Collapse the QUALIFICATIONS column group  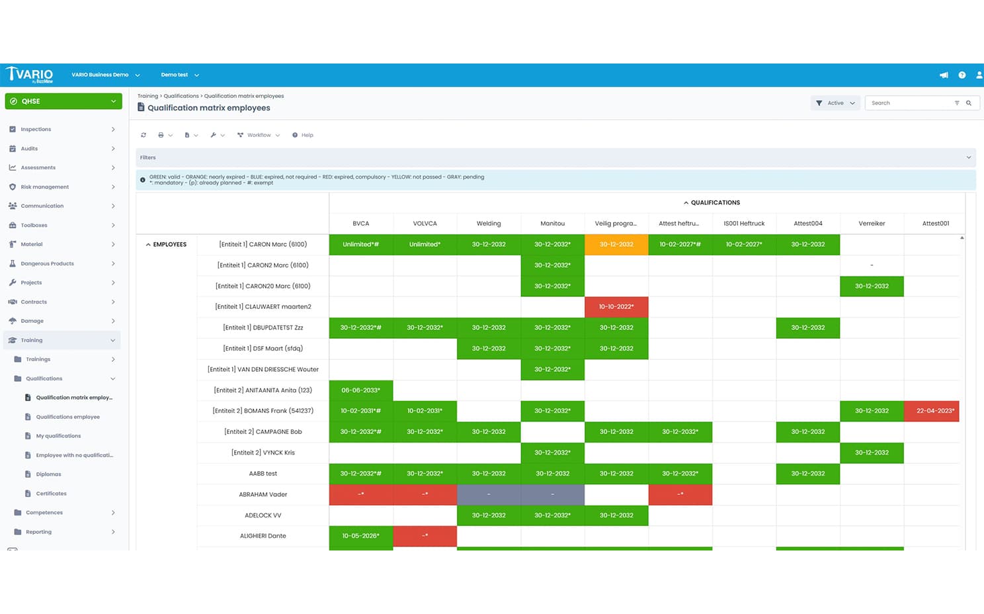(x=686, y=203)
